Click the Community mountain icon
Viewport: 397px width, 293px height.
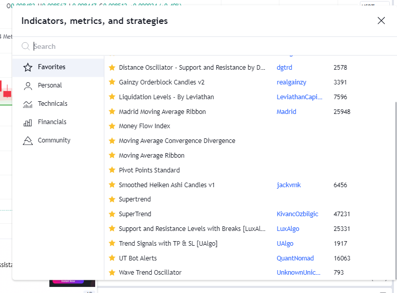click(28, 141)
